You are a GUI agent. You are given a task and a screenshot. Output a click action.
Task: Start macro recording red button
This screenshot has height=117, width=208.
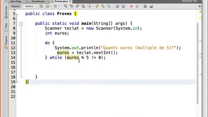pos(131,6)
